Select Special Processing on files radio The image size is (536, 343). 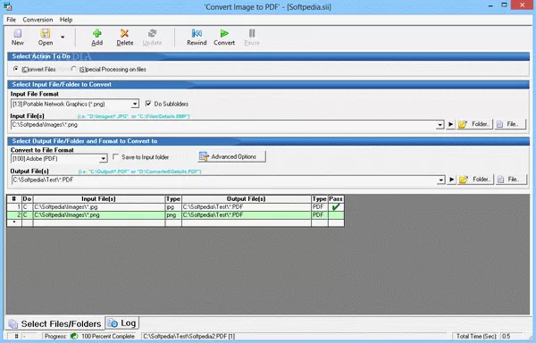pyautogui.click(x=73, y=69)
